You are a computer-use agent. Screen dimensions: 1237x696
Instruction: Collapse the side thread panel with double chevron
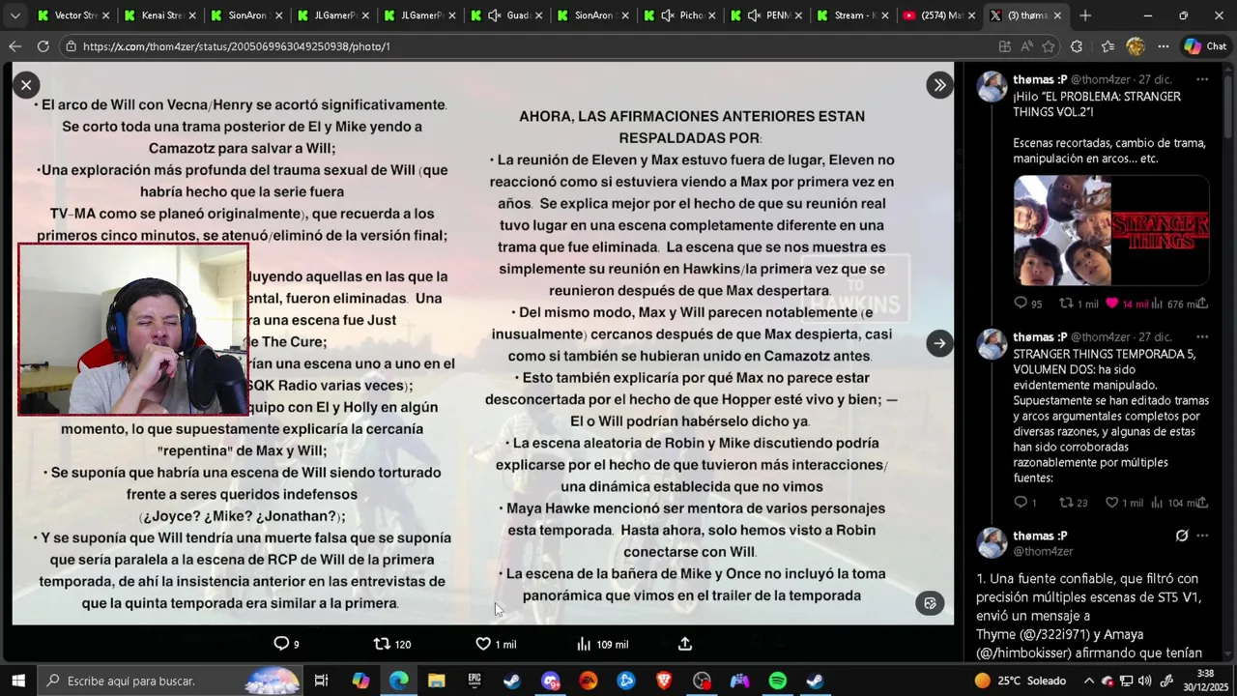tap(939, 85)
